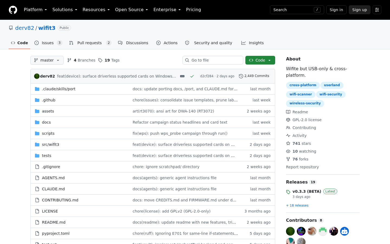The height and width of the screenshot is (244, 390).
Task: Click the Sign up button
Action: point(360,10)
